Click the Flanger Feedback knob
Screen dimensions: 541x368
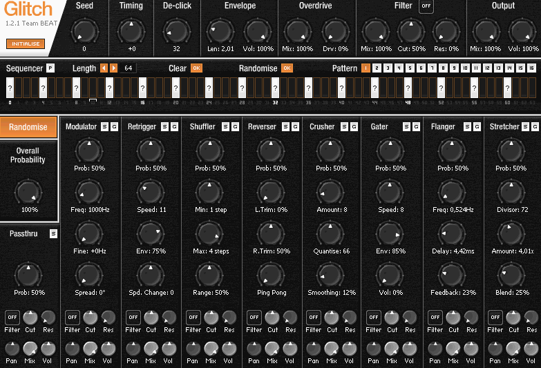pos(452,275)
